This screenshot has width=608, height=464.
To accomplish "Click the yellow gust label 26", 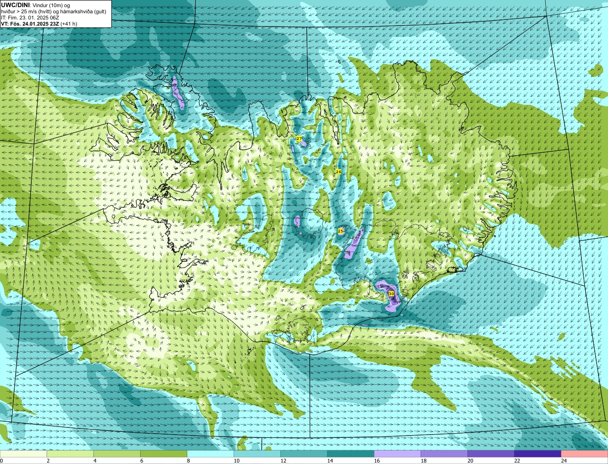I will (339, 171).
